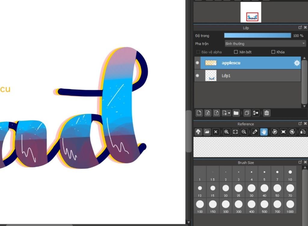Choose brush size 20

coord(226,190)
